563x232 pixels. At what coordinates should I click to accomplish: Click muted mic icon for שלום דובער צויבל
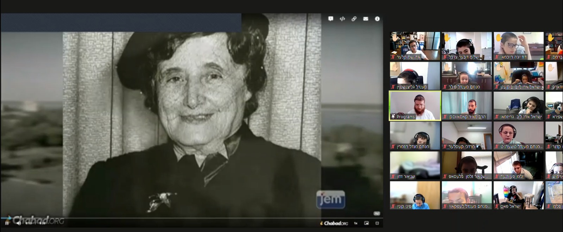point(445,57)
